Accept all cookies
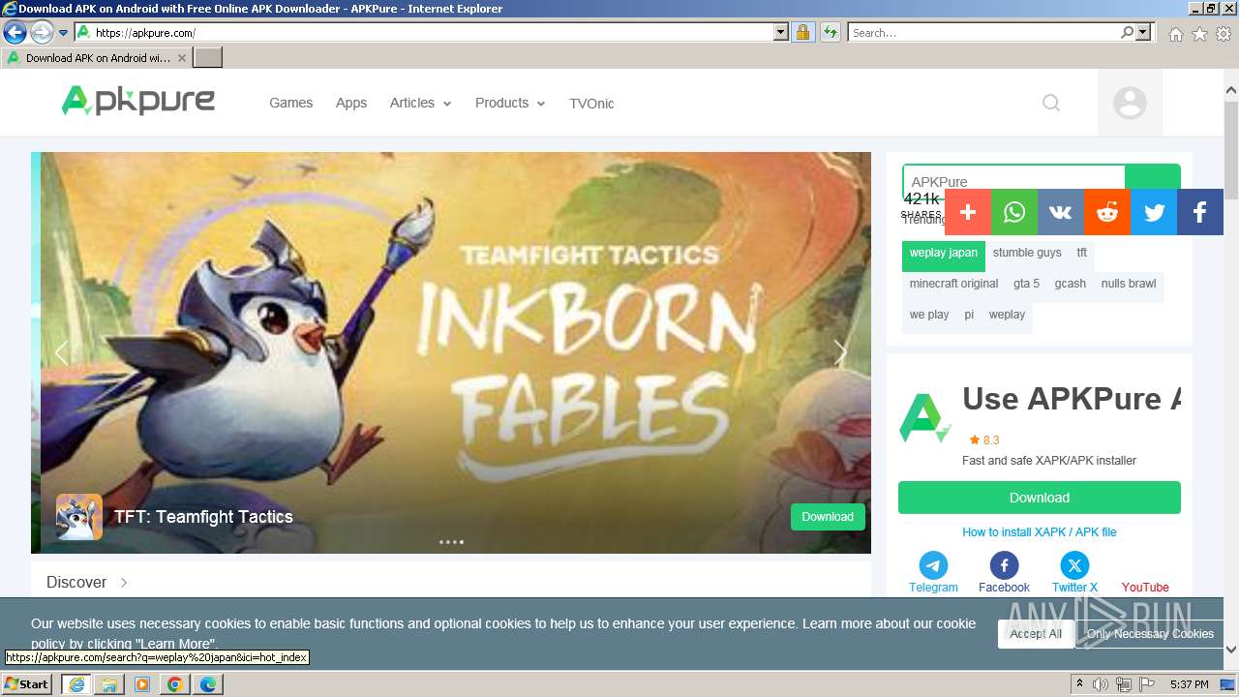Screen dimensions: 1239x697 click(1036, 634)
